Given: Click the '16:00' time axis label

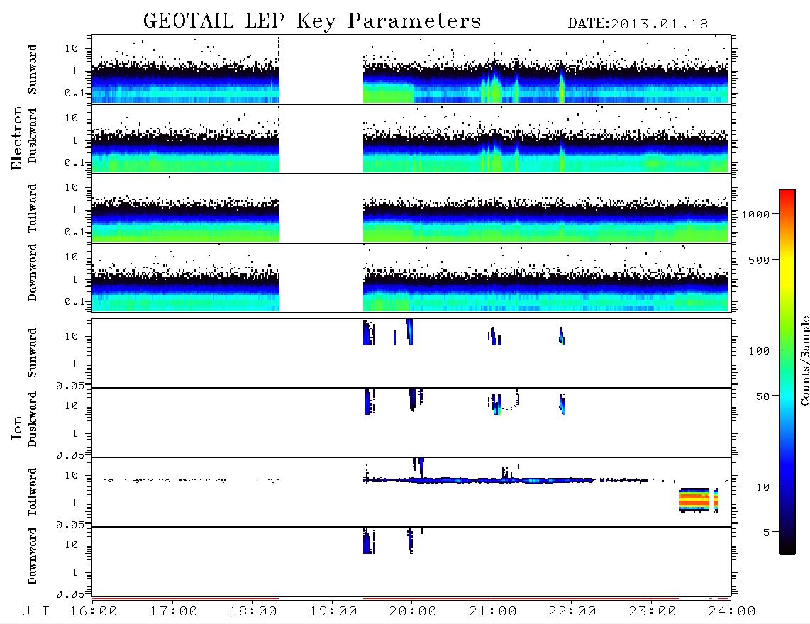Looking at the screenshot, I should coord(94,612).
